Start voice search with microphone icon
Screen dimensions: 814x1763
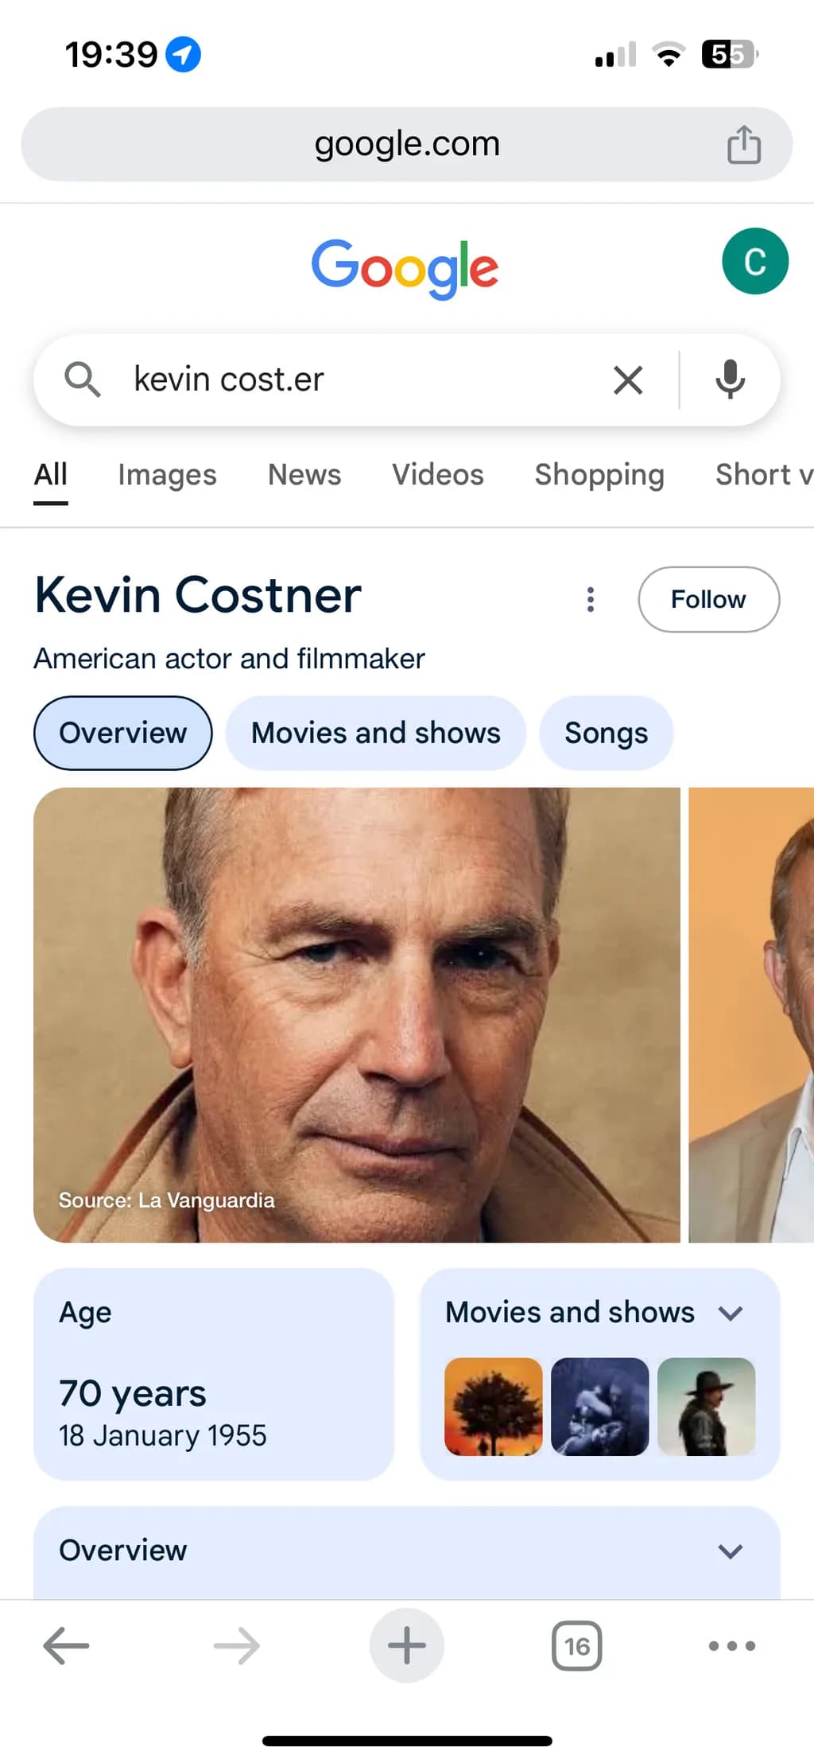coord(730,379)
